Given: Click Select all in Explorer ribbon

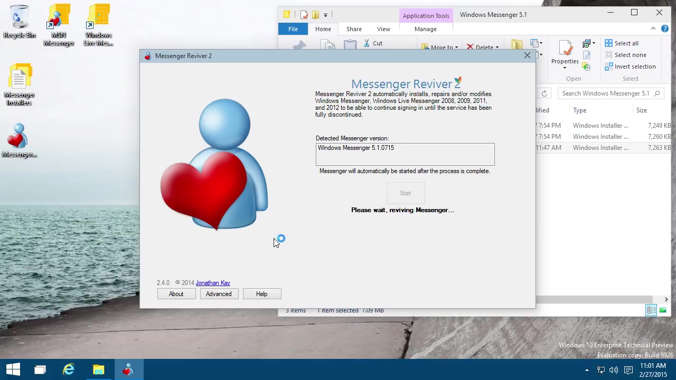Looking at the screenshot, I should click(621, 43).
